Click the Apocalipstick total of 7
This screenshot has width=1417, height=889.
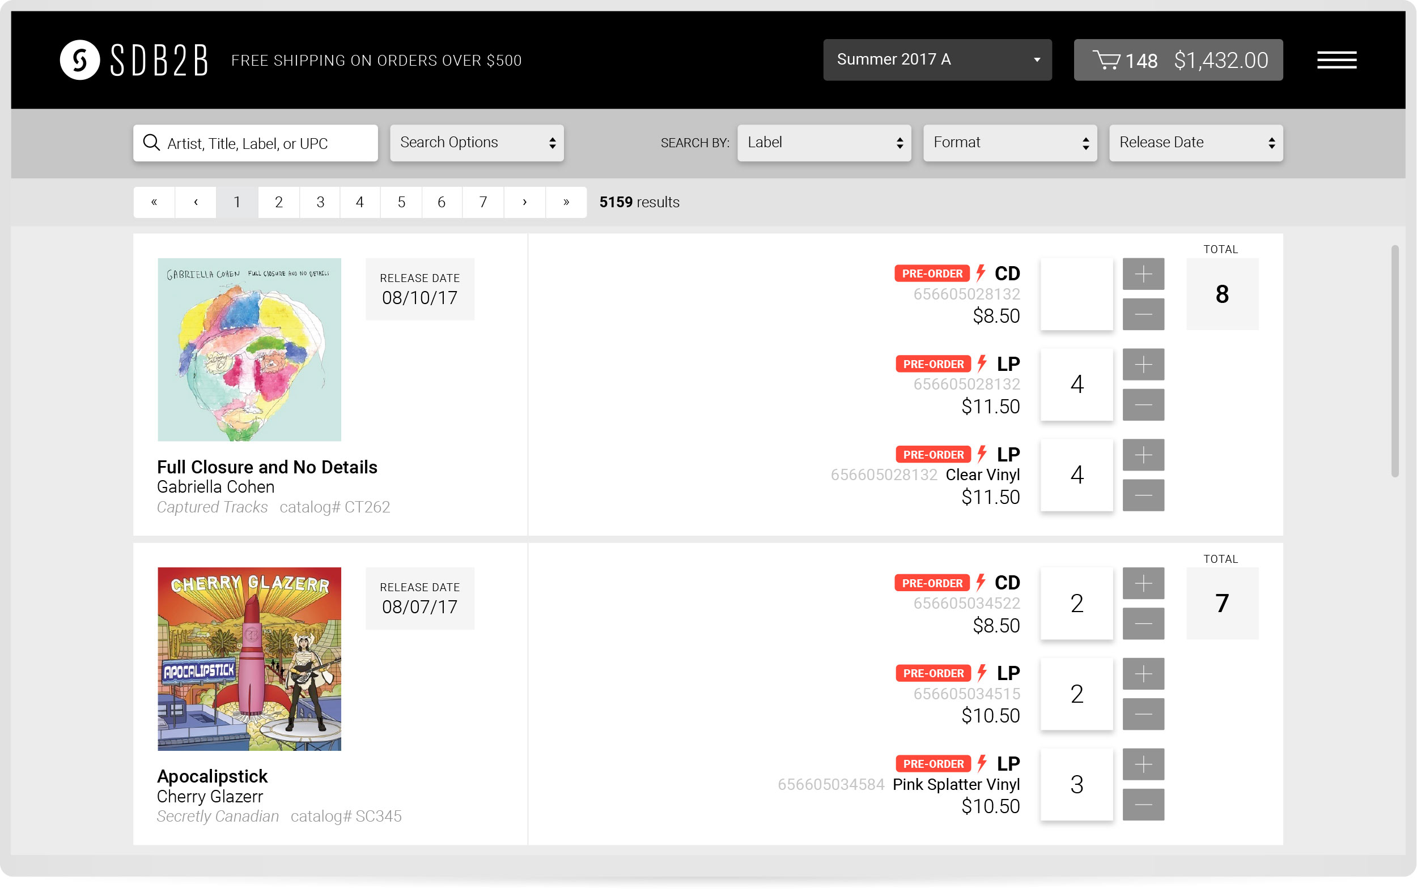tap(1222, 603)
